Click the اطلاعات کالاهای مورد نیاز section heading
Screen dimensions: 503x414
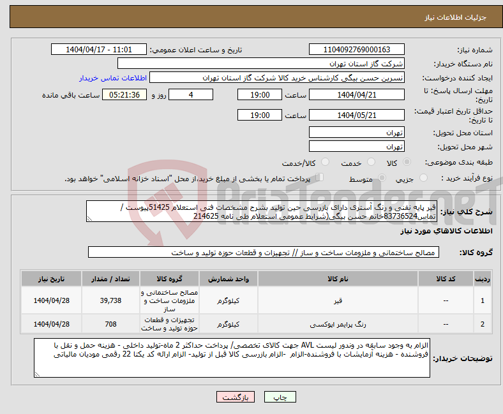tap(446, 231)
